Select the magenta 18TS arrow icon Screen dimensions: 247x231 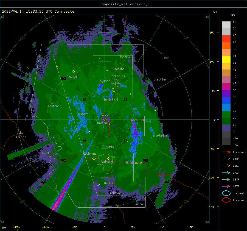click(226, 187)
